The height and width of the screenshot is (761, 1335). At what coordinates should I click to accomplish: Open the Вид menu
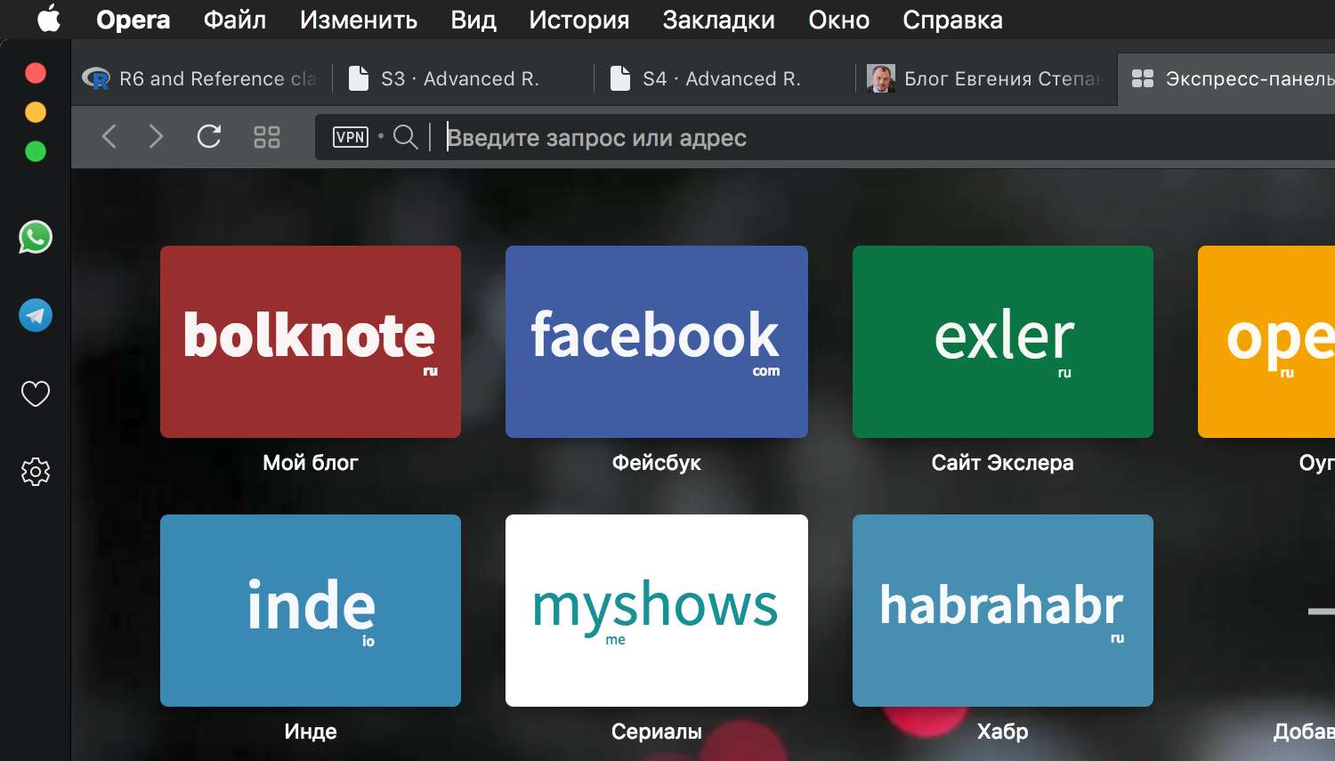(473, 20)
